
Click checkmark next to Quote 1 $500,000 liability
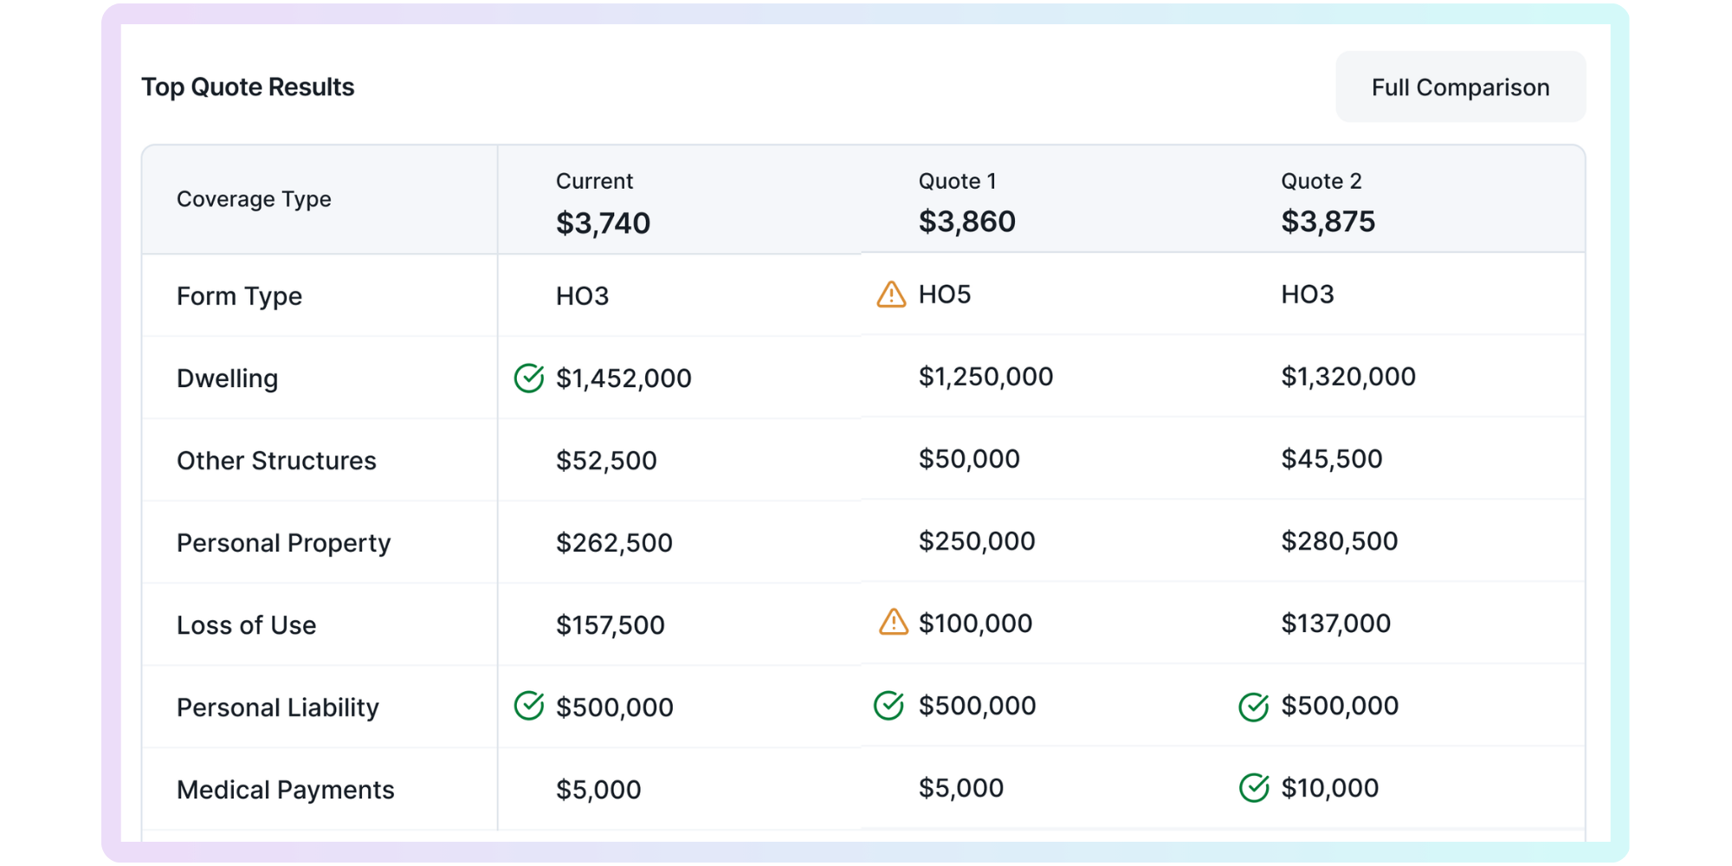tap(889, 706)
